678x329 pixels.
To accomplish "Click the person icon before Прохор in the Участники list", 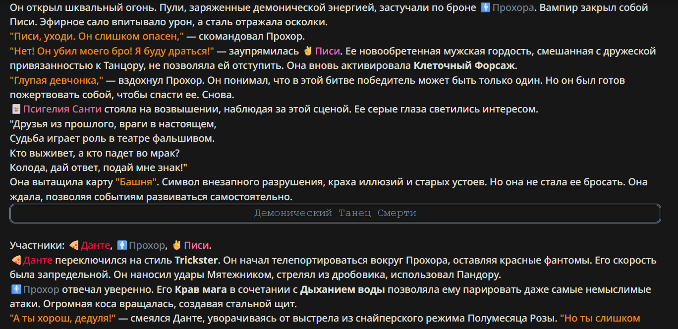I will [x=122, y=245].
